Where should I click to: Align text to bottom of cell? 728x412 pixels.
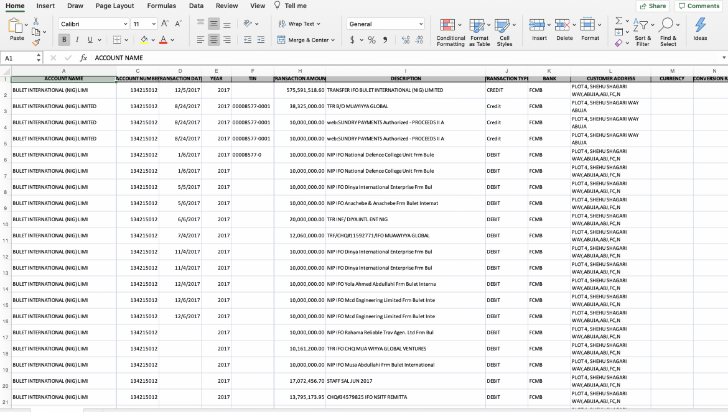tap(227, 24)
